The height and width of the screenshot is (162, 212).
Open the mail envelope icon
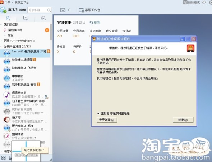click(63, 10)
